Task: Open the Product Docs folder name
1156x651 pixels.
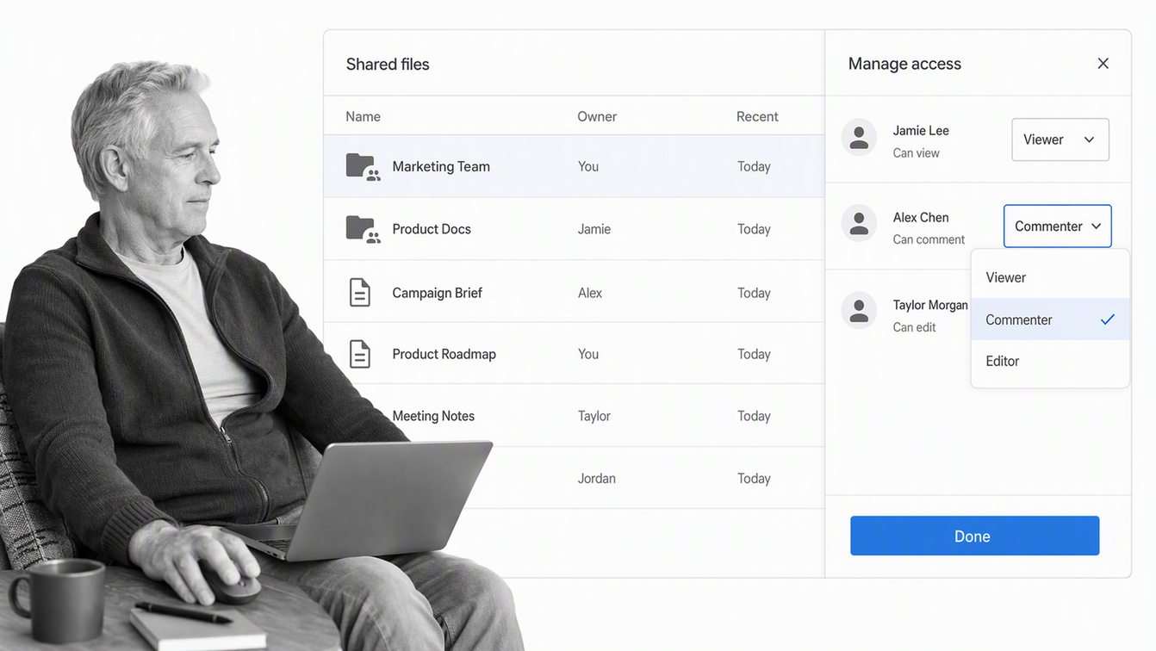Action: [432, 229]
